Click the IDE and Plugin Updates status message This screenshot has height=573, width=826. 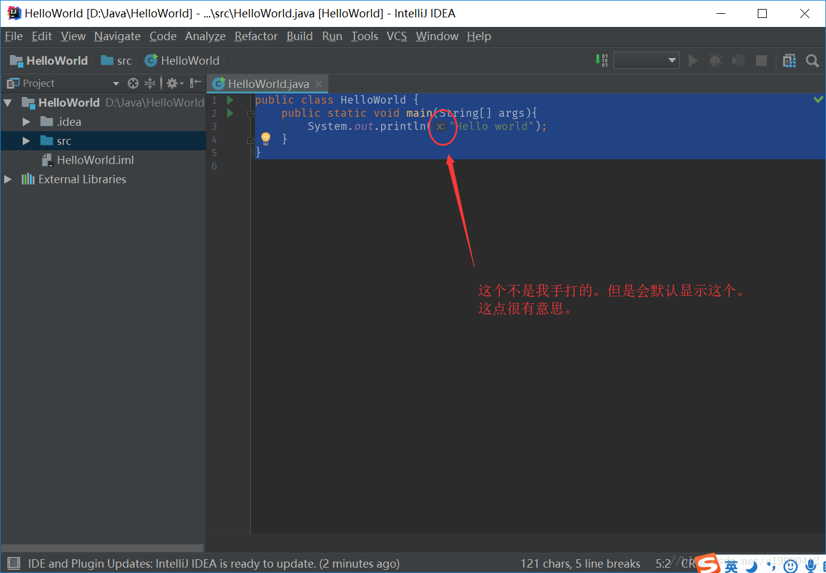(x=214, y=563)
